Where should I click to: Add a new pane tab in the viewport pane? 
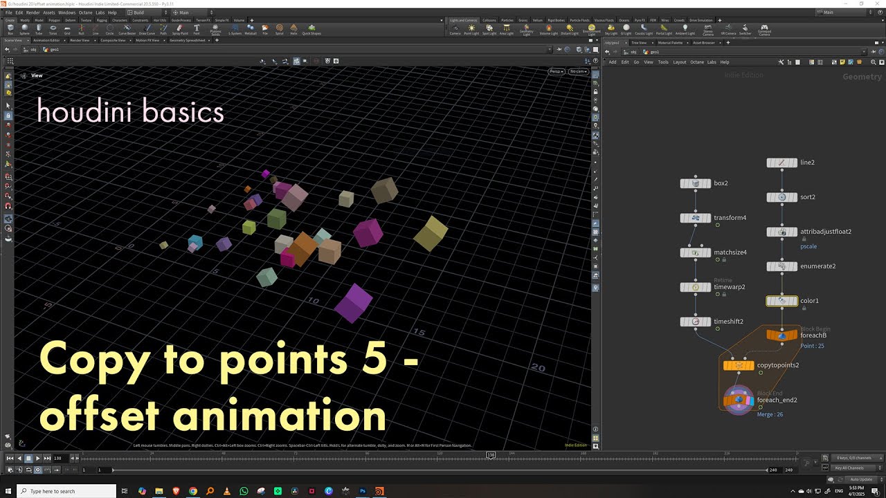(217, 41)
